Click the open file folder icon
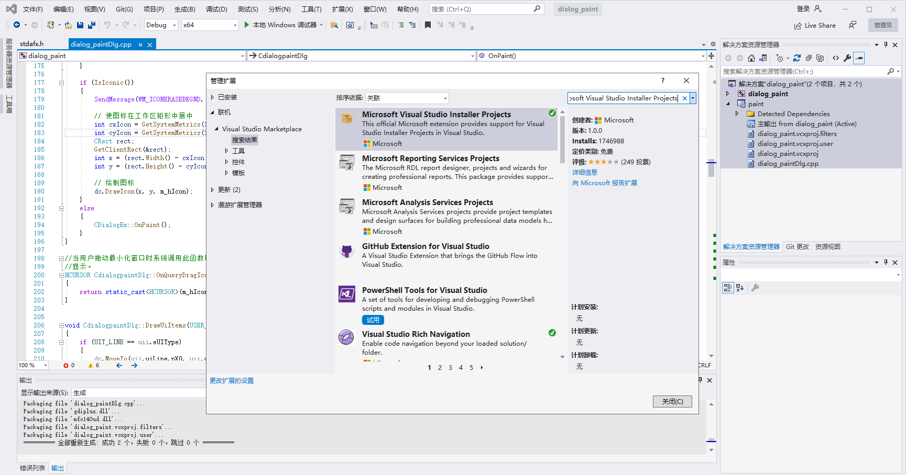This screenshot has width=906, height=475. (x=68, y=25)
